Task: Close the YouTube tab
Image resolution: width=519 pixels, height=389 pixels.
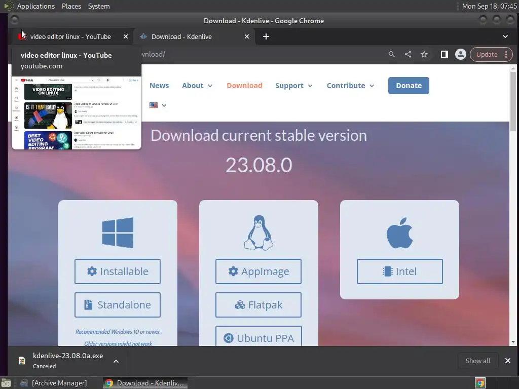Action: tap(126, 36)
